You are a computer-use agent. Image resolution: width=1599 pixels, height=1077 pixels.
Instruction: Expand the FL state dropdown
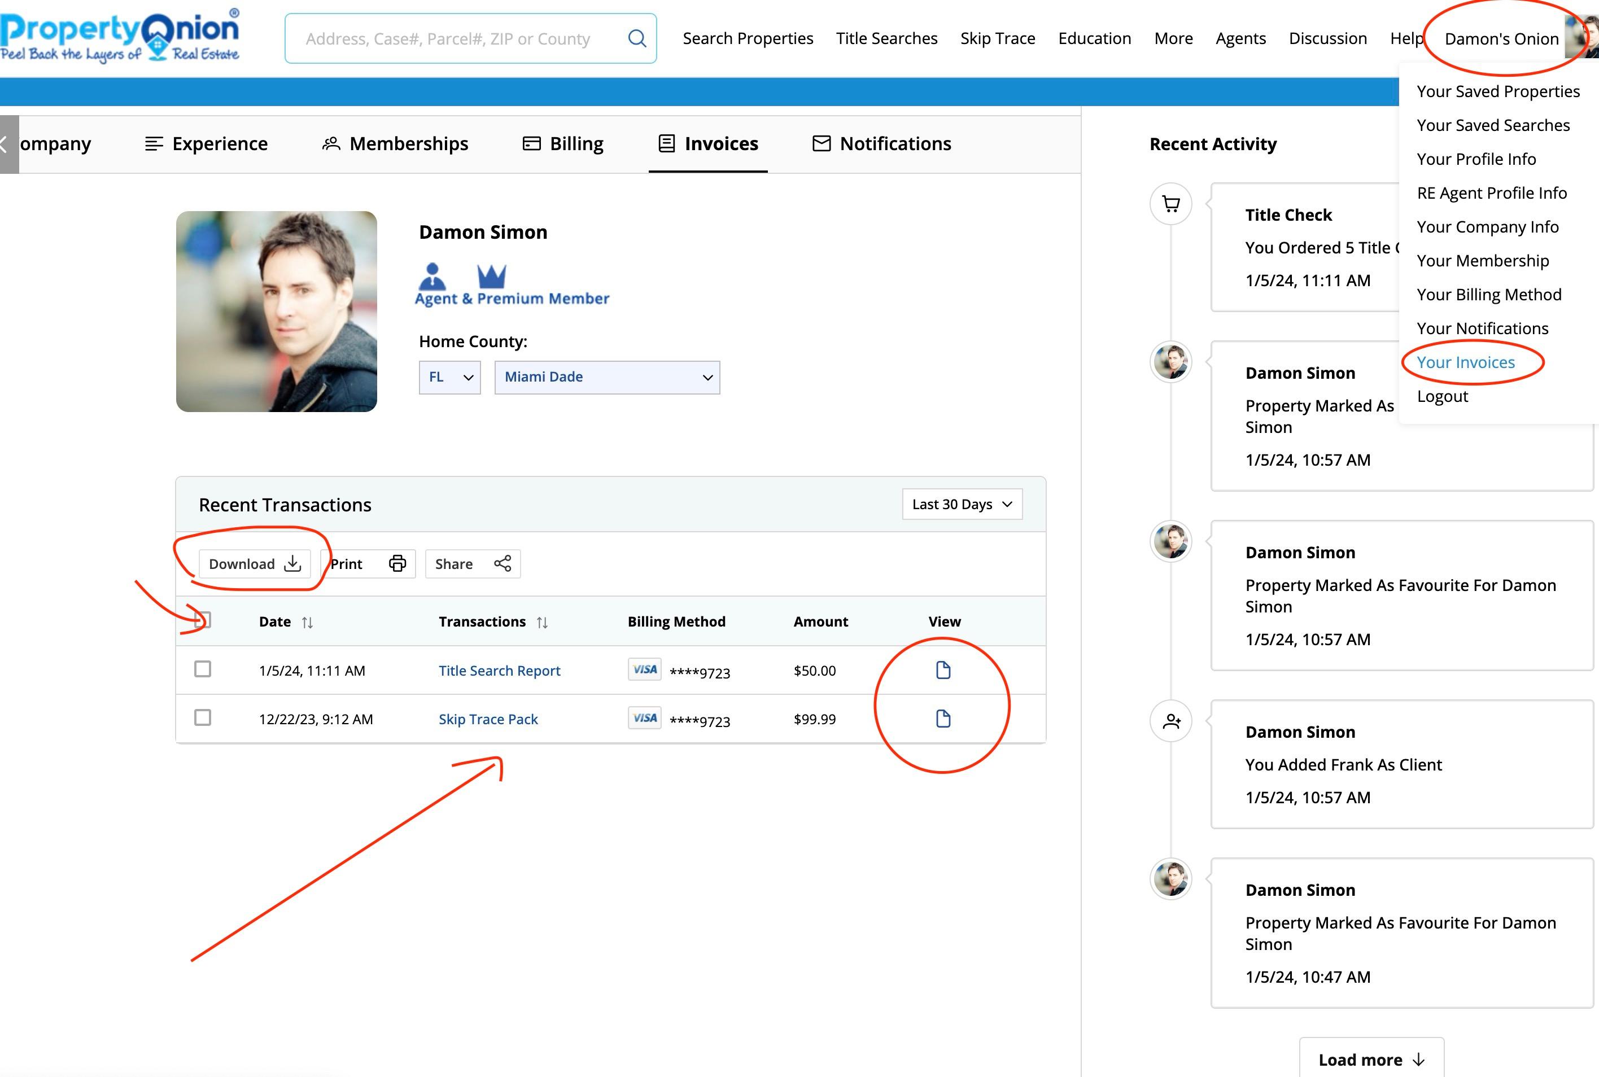pyautogui.click(x=449, y=376)
